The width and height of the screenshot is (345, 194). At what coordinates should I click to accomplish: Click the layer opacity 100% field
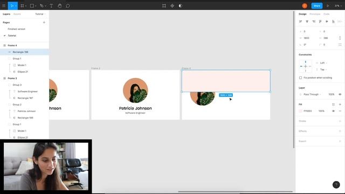(x=331, y=94)
